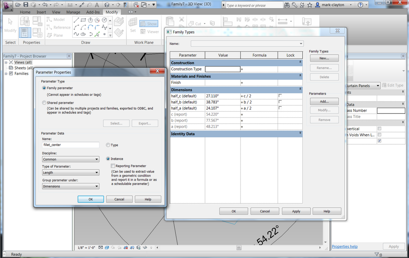Open the mark-clayton user account dropdown

click(351, 5)
